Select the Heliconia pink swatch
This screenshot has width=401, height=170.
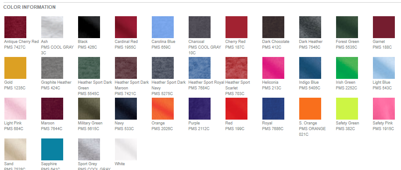click(x=273, y=68)
